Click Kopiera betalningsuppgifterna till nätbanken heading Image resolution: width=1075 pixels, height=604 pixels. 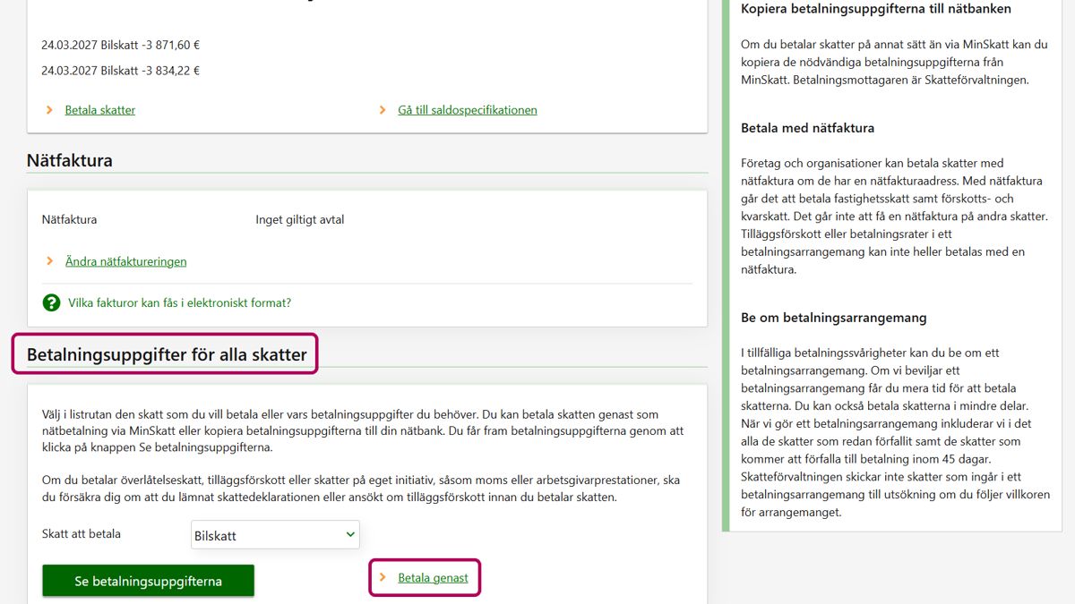(875, 9)
